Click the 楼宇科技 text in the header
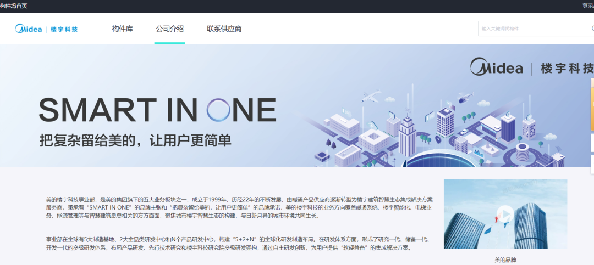This screenshot has width=594, height=265. tap(64, 29)
